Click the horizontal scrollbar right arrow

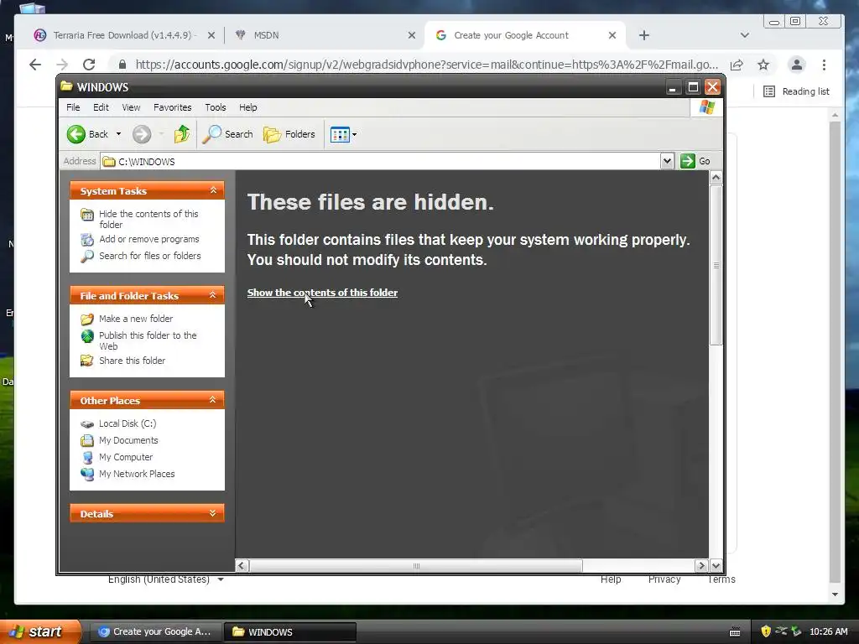click(701, 566)
